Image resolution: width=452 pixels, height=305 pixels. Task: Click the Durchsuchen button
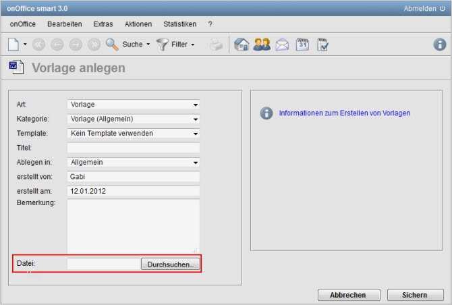(x=170, y=264)
